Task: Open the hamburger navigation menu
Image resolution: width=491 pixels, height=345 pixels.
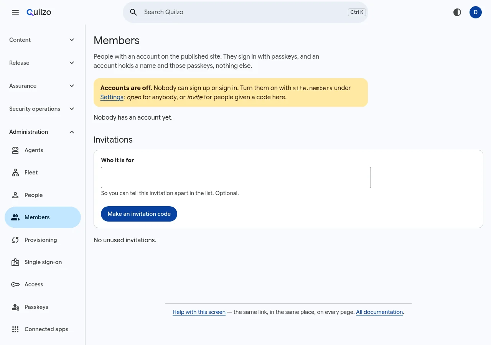Action: [x=15, y=12]
